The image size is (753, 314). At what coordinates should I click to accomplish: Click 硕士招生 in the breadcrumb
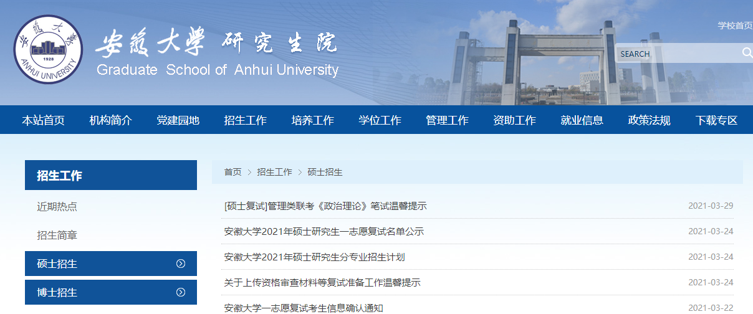click(325, 172)
